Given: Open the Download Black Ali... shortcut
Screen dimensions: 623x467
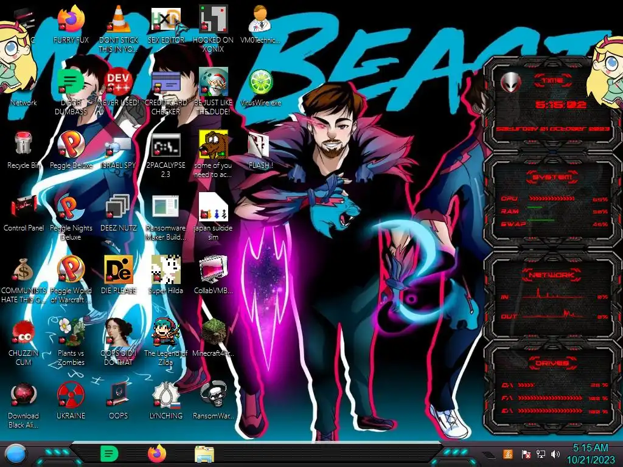Looking at the screenshot, I should point(24,395).
